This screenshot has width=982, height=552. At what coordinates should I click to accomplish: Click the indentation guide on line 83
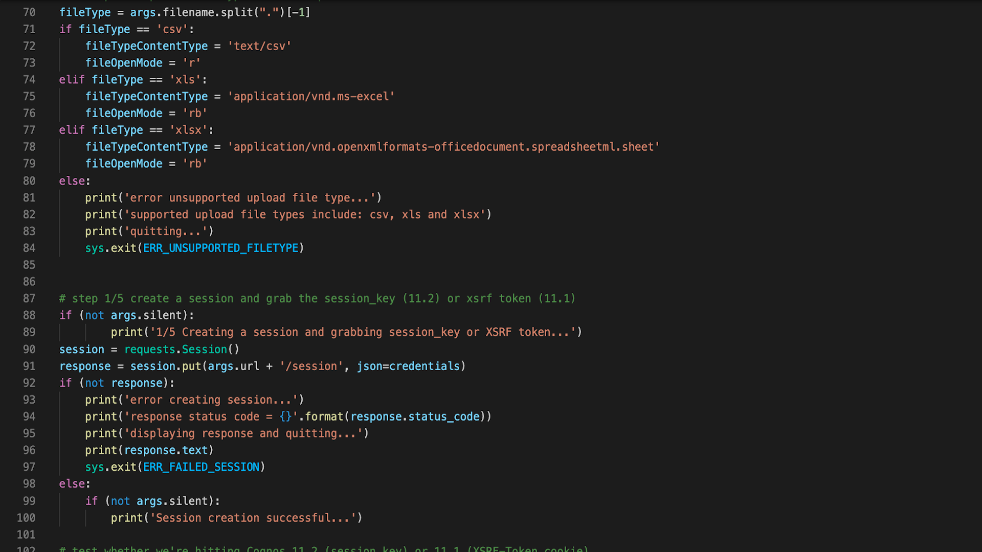[x=60, y=231]
